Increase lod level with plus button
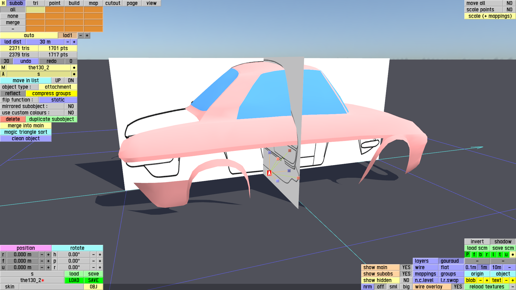 click(87, 35)
